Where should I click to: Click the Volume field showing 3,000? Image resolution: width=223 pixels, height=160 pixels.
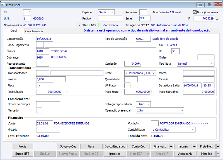tap(51, 79)
